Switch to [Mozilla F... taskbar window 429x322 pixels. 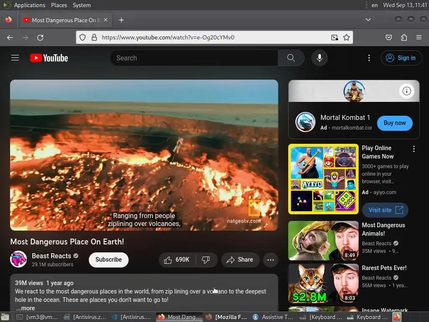tap(226, 317)
